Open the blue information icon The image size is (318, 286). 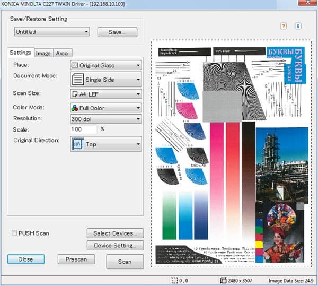[298, 26]
